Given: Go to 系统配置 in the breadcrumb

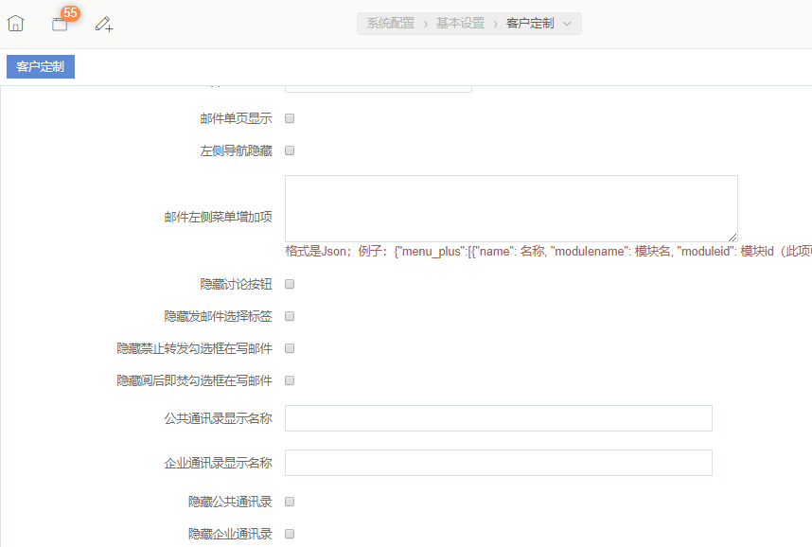Looking at the screenshot, I should tap(391, 24).
